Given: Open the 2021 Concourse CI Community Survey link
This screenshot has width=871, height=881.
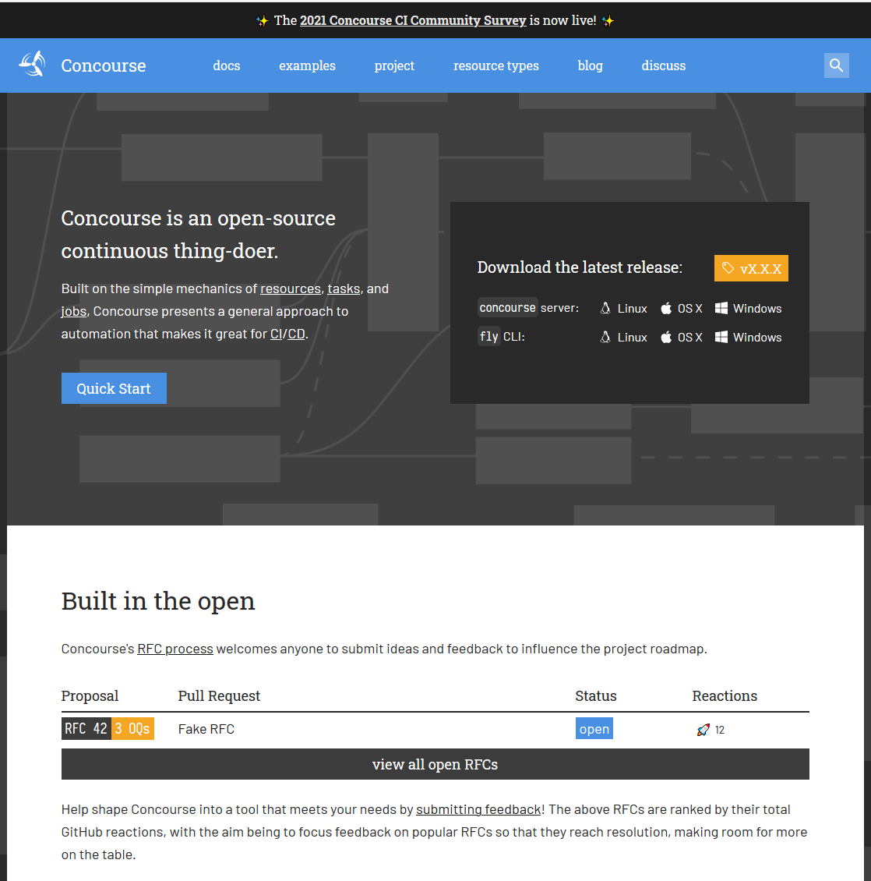Looking at the screenshot, I should [x=413, y=20].
